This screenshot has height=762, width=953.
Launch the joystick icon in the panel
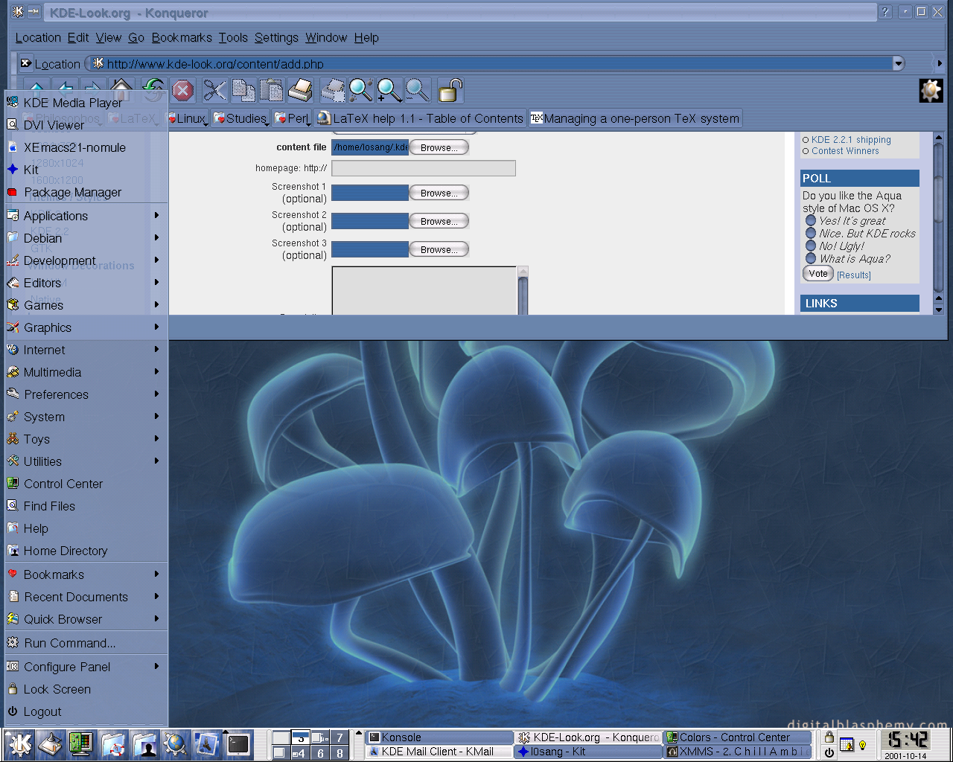(x=50, y=744)
